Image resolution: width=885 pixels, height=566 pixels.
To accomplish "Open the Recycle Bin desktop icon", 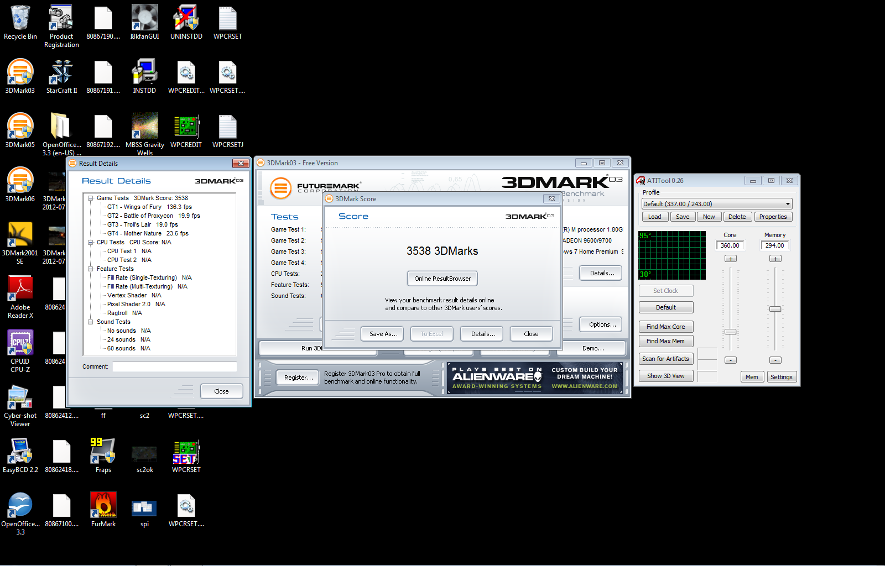I will 20,23.
